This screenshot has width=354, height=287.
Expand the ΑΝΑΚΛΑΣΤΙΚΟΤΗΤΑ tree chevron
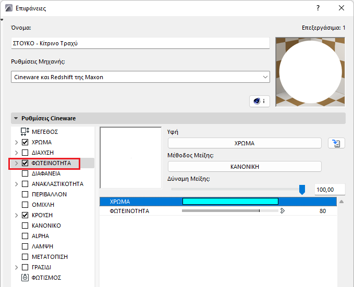pos(16,184)
